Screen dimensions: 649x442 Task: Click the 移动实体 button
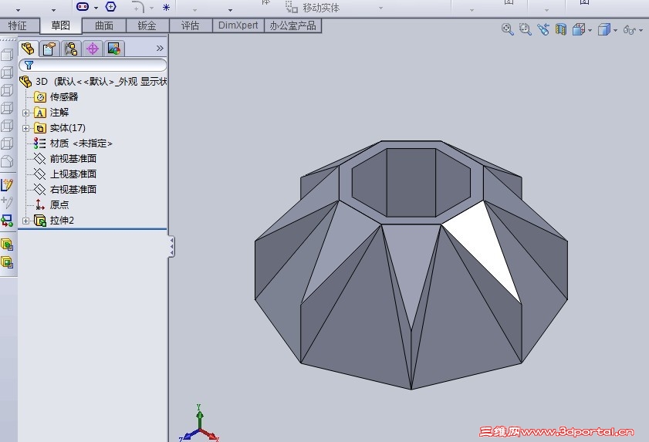click(x=312, y=8)
